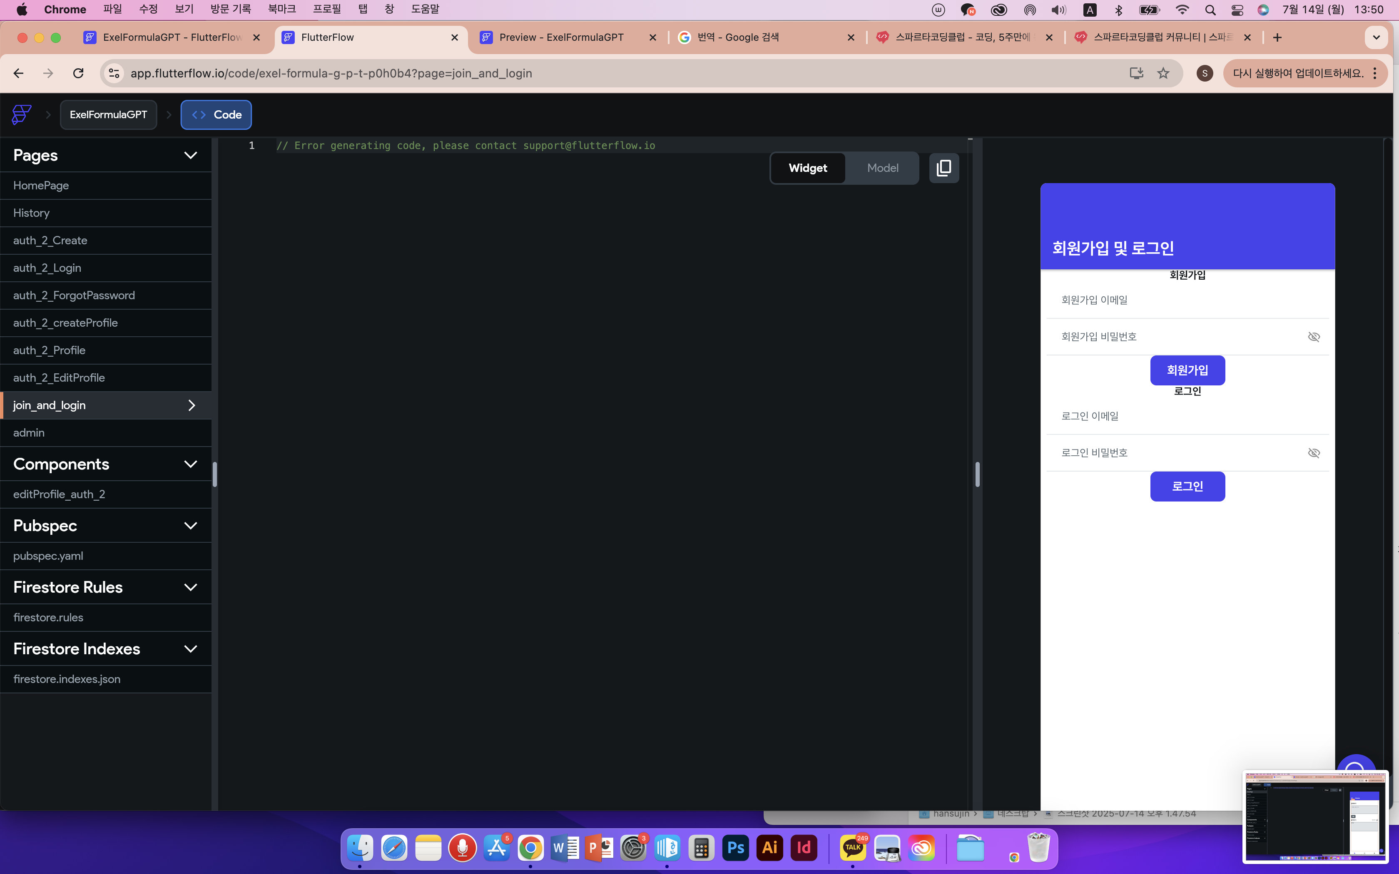Open InDesign from the dock
Screen dimensions: 1399x874
tap(804, 848)
